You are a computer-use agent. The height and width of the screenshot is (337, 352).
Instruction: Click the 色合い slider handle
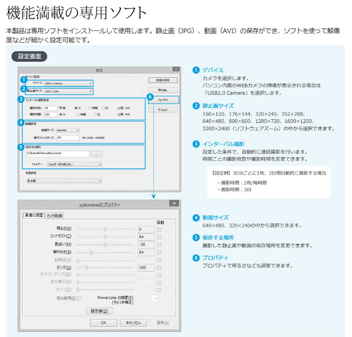pyautogui.click(x=105, y=245)
